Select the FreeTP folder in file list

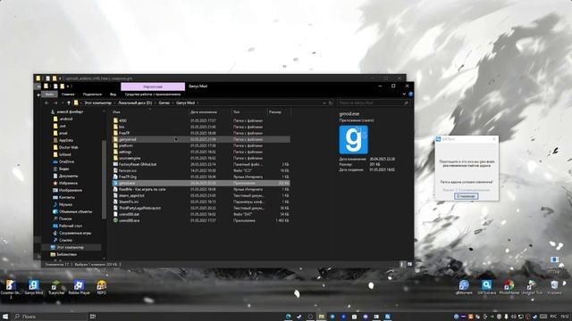tap(201, 133)
